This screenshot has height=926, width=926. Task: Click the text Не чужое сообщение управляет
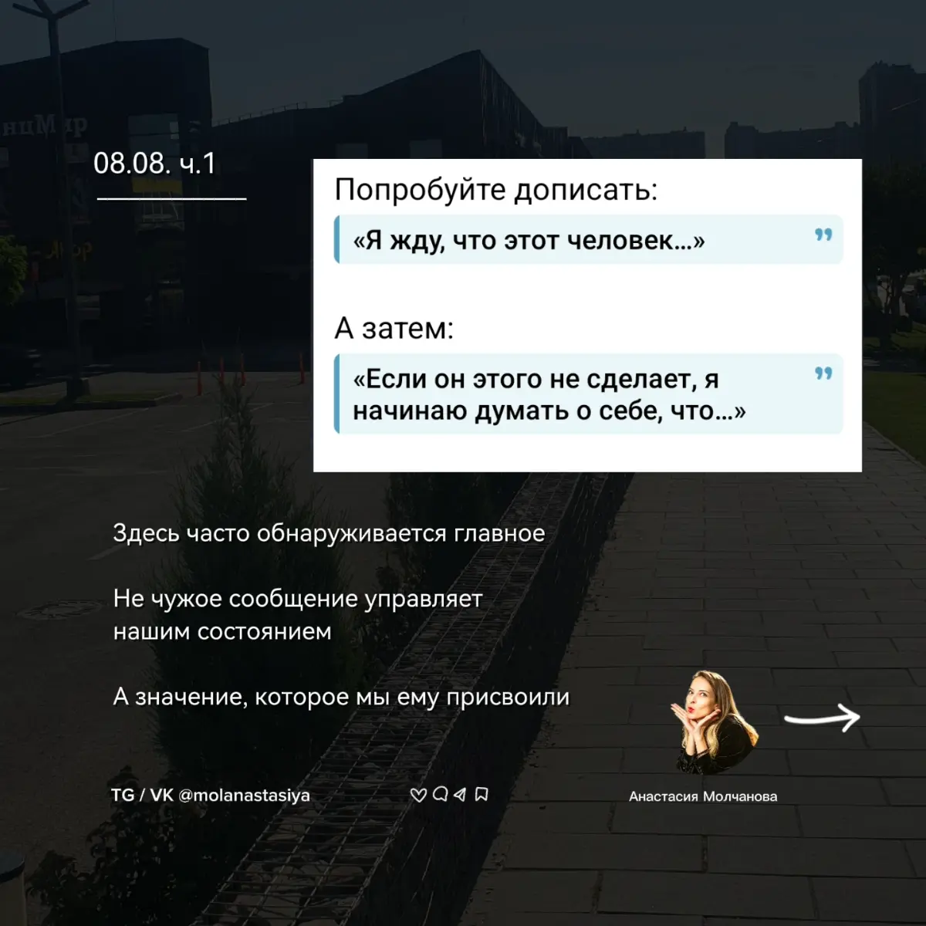[298, 599]
